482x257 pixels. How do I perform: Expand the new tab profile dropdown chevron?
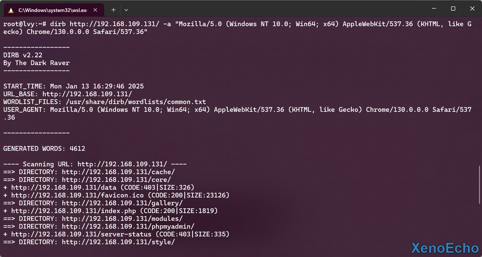pyautogui.click(x=126, y=10)
